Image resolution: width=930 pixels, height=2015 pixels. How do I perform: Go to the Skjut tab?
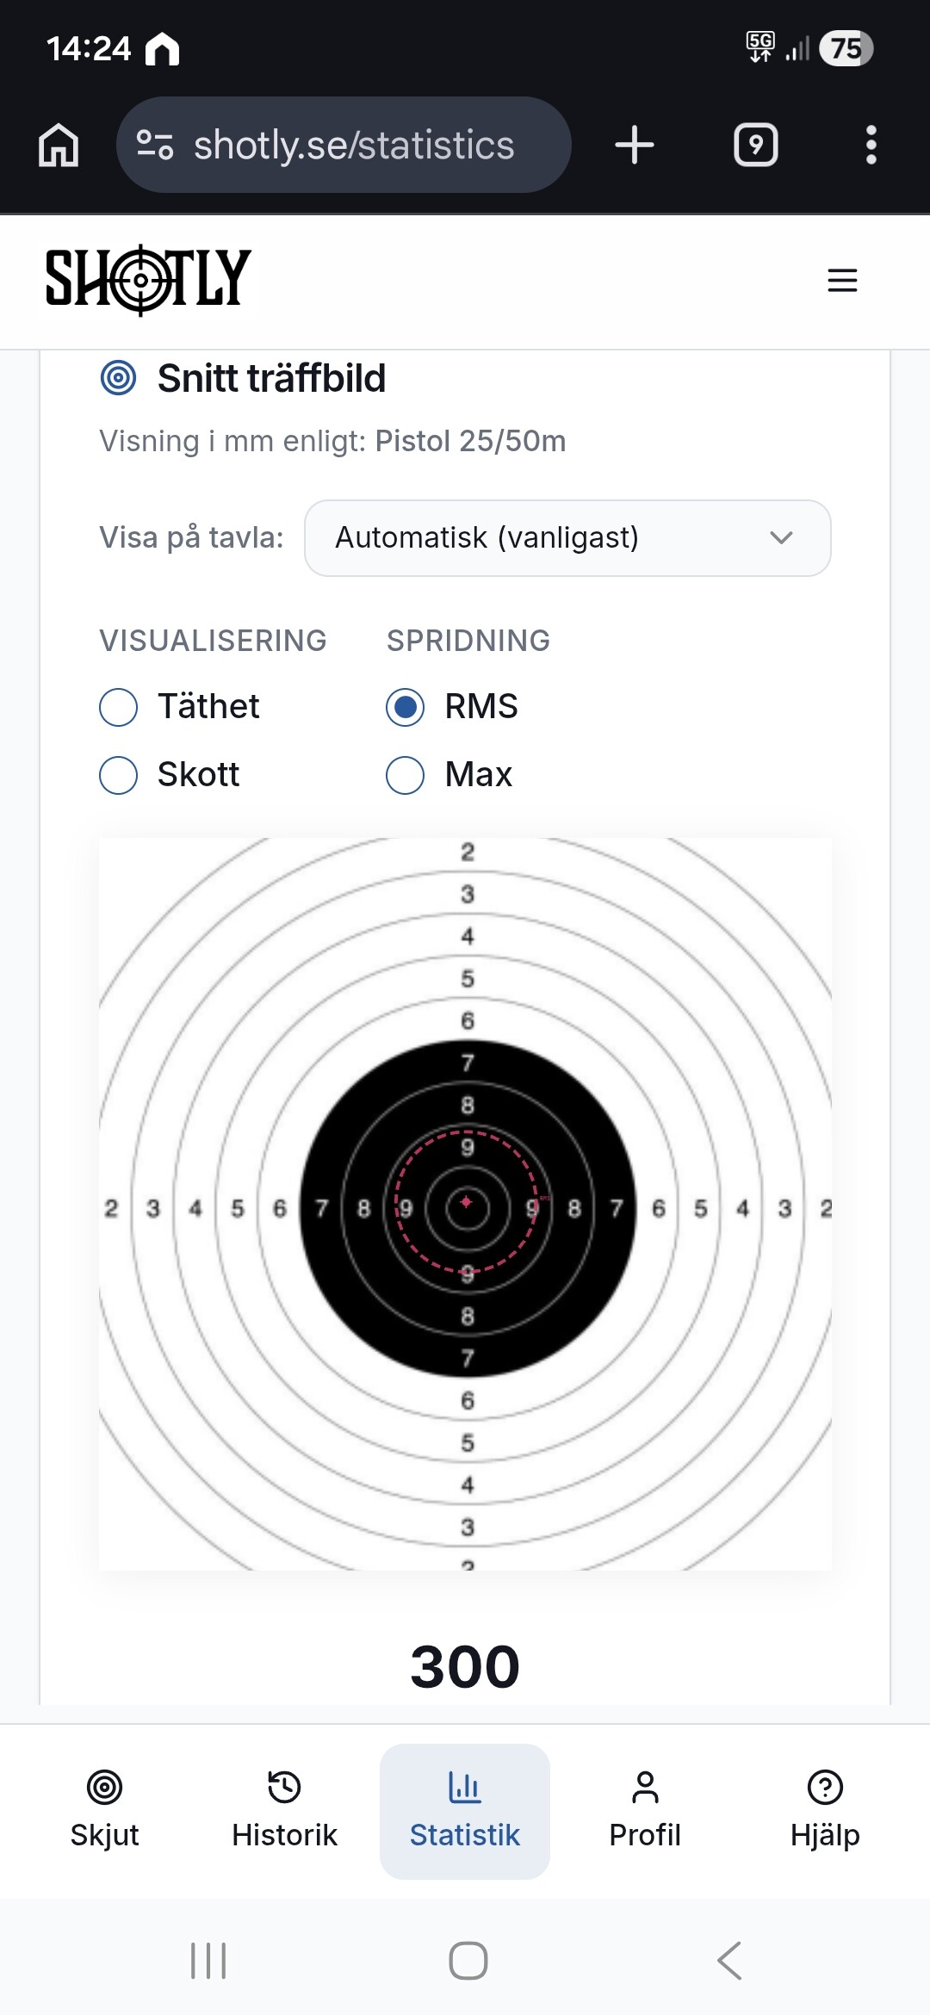(104, 1810)
